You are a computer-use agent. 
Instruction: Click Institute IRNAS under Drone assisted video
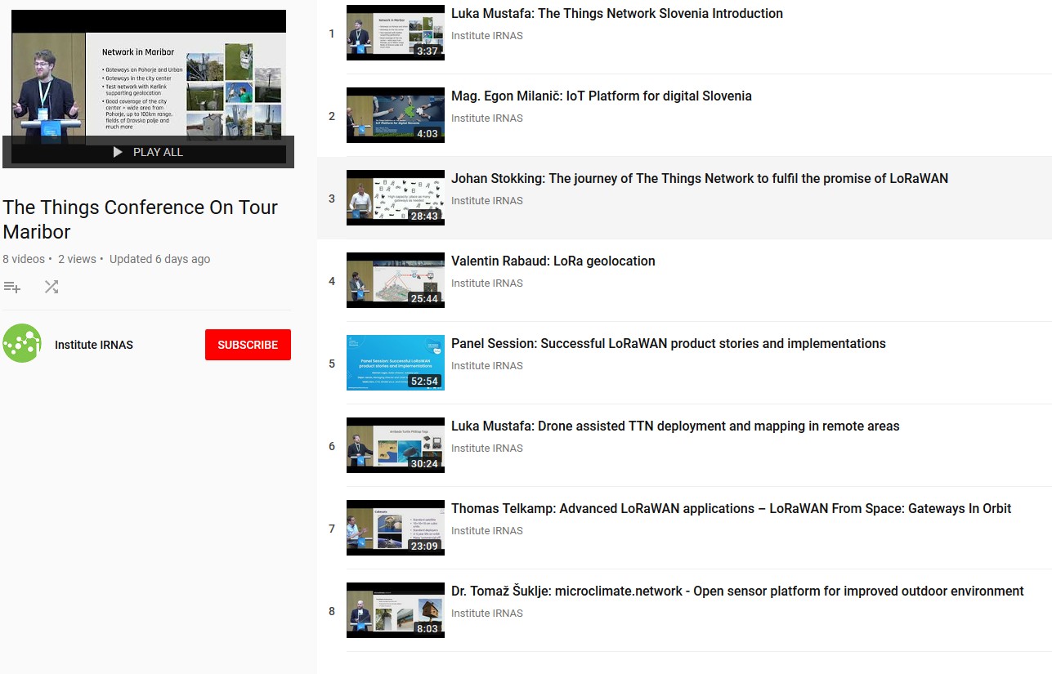(x=487, y=449)
